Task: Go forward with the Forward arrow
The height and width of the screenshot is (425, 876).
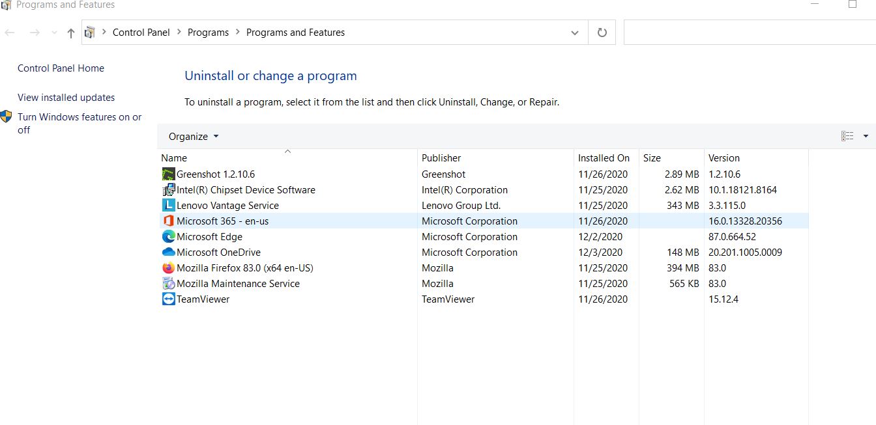Action: tap(35, 33)
